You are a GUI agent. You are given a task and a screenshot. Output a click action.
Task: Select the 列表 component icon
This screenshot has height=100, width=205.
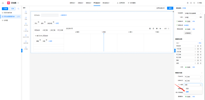(26, 12)
